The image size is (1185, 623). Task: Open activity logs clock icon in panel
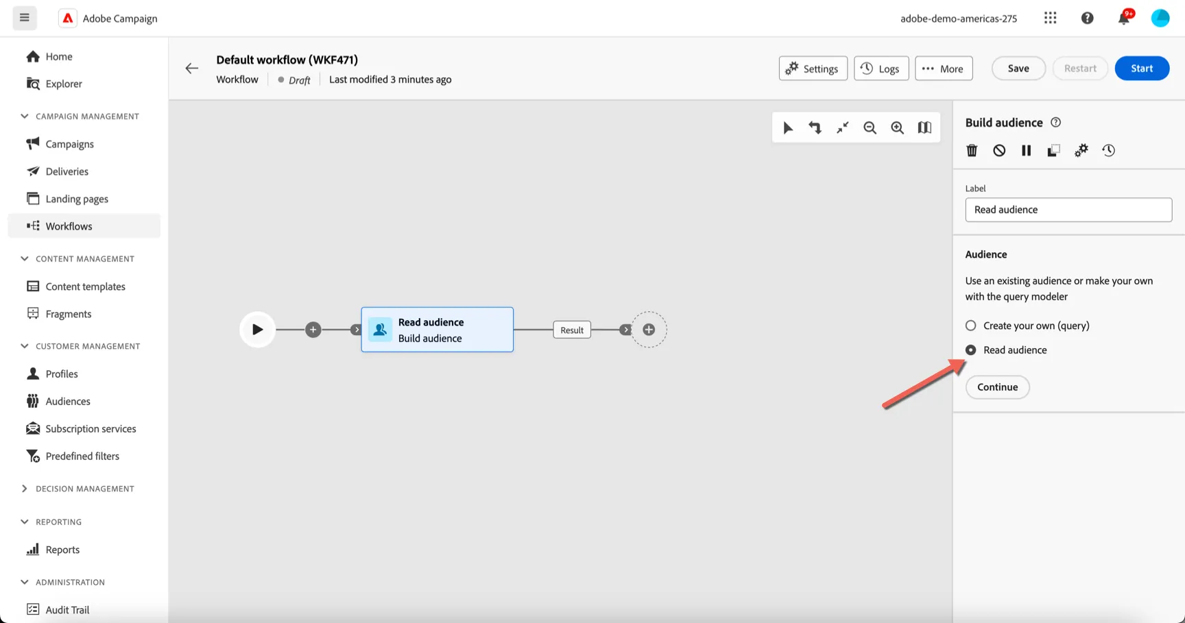pos(1108,150)
